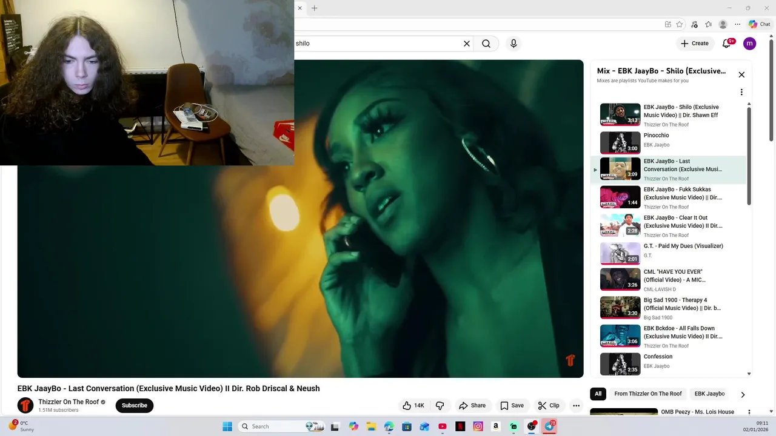Save the video to a playlist
This screenshot has width=776, height=436.
point(512,406)
